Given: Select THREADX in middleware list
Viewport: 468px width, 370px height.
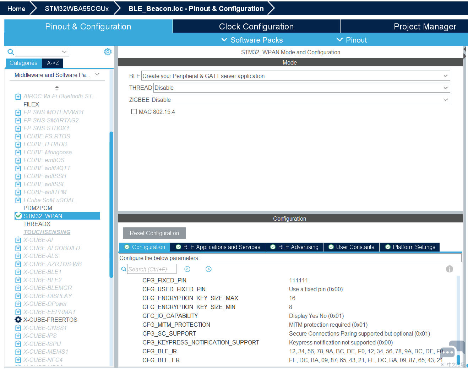Looking at the screenshot, I should coord(37,224).
